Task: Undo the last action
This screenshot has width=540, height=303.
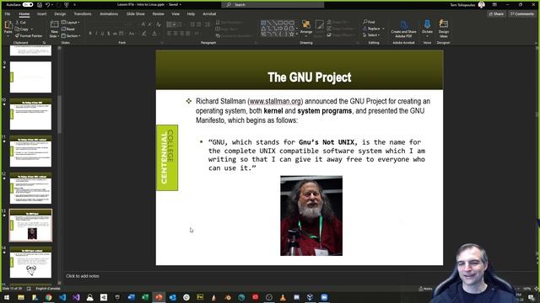Action: [48, 5]
